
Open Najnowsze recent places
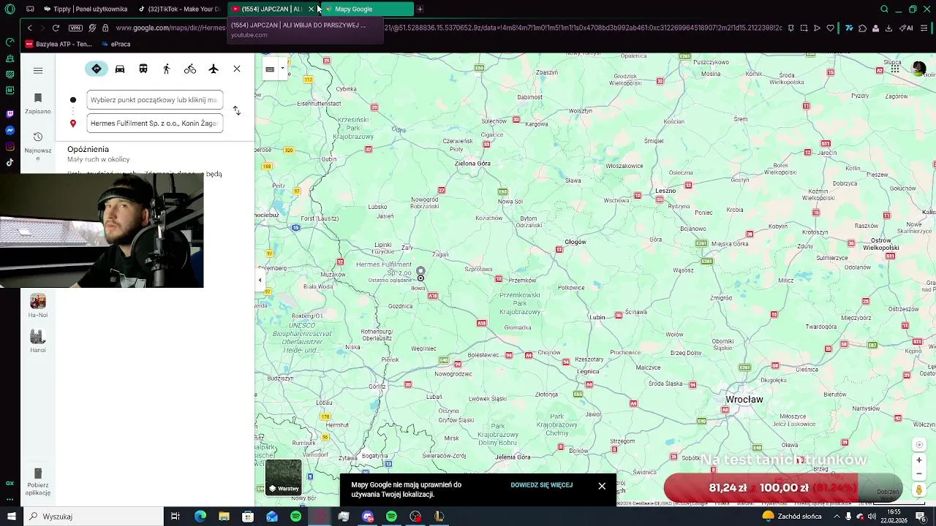38,145
